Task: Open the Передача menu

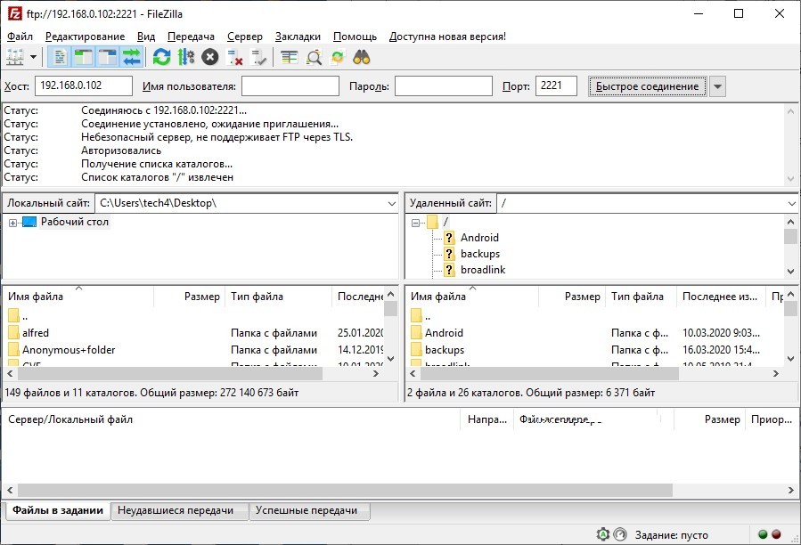Action: tap(191, 37)
